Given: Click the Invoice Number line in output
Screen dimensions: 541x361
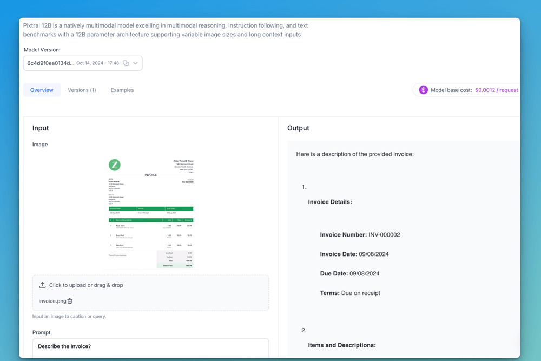Looking at the screenshot, I should pyautogui.click(x=360, y=235).
